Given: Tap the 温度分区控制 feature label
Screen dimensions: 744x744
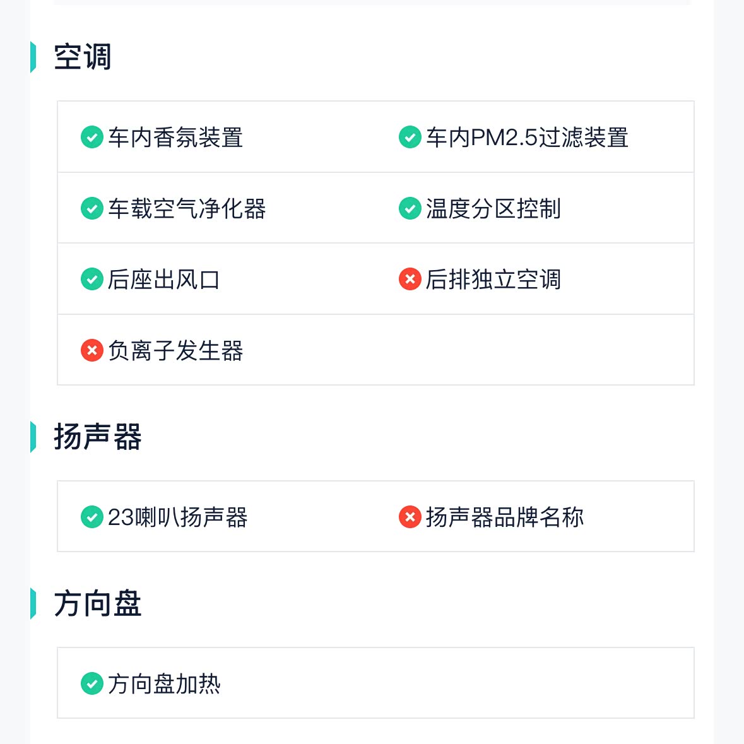Looking at the screenshot, I should click(493, 209).
